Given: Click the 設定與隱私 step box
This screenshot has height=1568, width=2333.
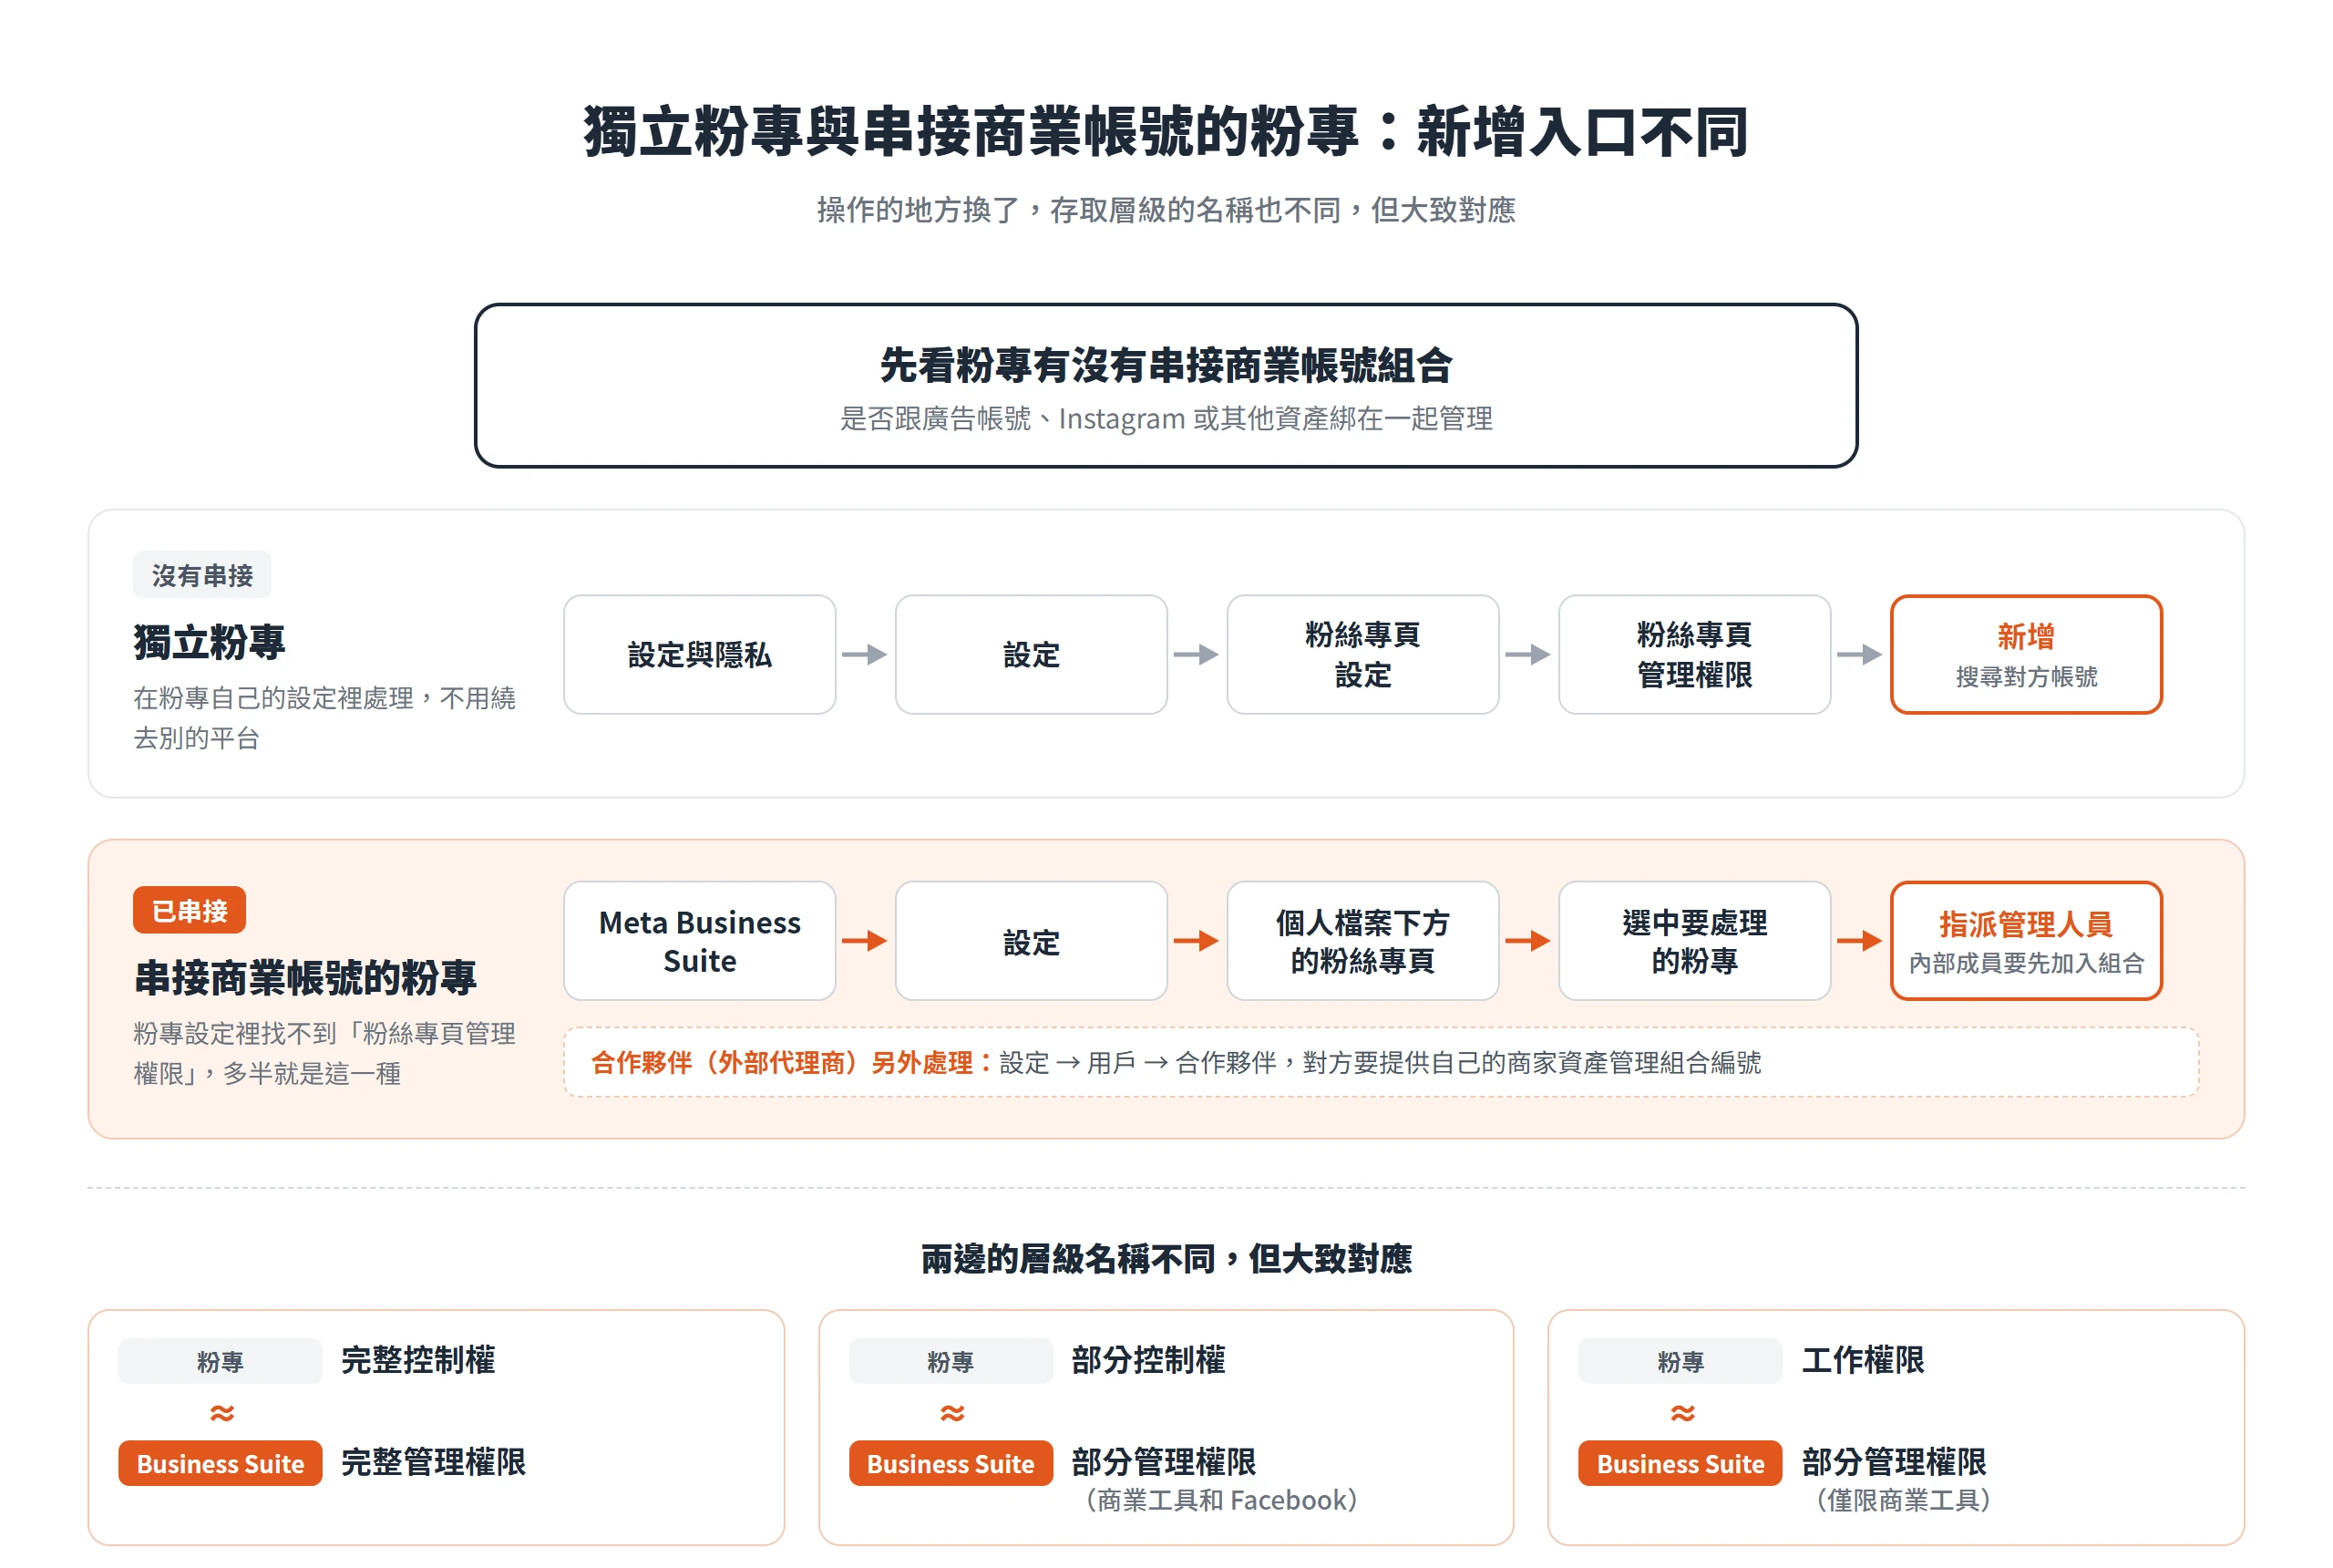Looking at the screenshot, I should click(699, 654).
